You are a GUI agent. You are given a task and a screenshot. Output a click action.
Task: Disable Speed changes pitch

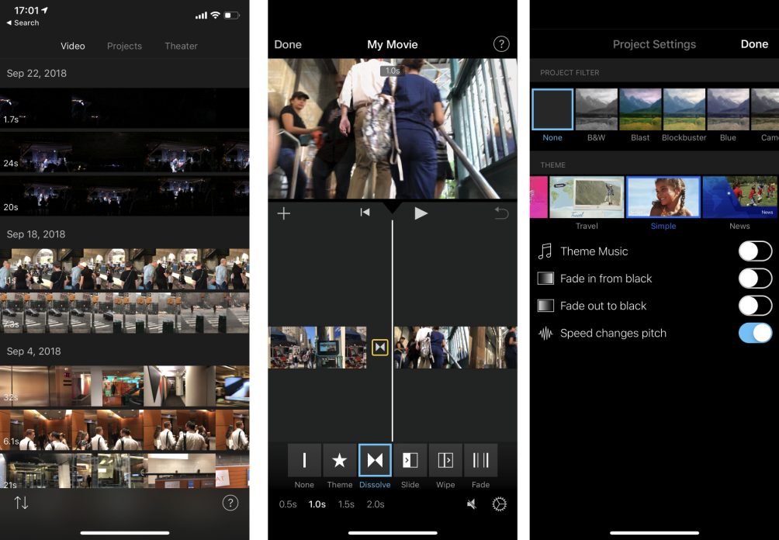(754, 333)
